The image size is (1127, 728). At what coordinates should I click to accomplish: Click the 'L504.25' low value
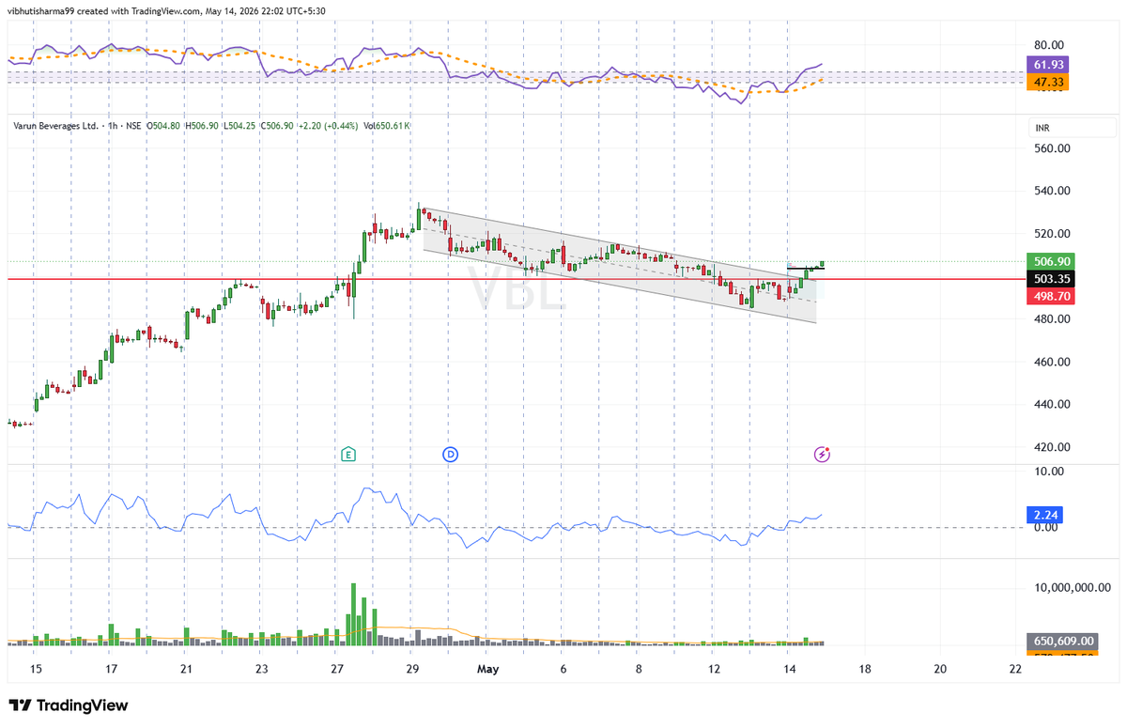pyautogui.click(x=239, y=125)
